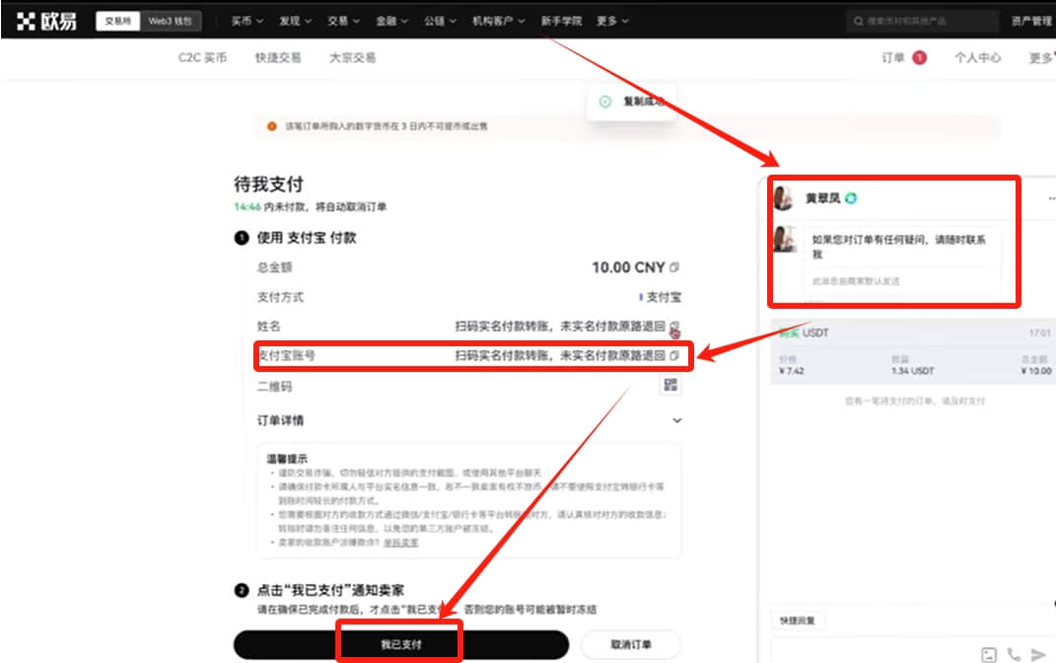Click the voice call phone icon in chat
This screenshot has height=663, width=1056.
coord(1014,654)
